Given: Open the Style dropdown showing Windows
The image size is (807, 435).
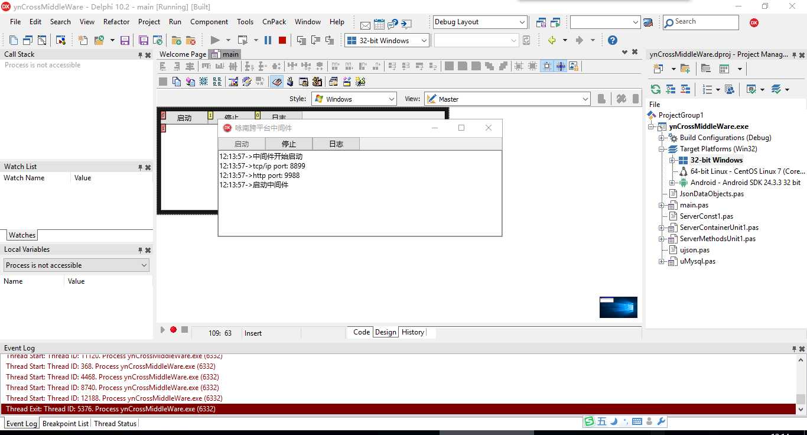Looking at the screenshot, I should 354,99.
